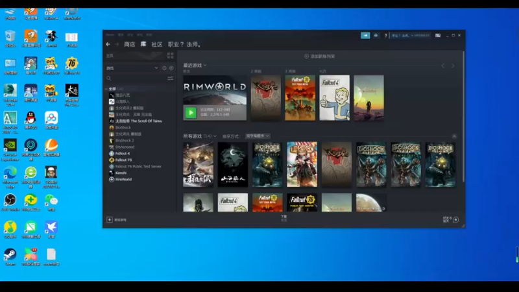
Task: Collapse the 所有游戏 shelf with up chevron
Action: tap(454, 136)
